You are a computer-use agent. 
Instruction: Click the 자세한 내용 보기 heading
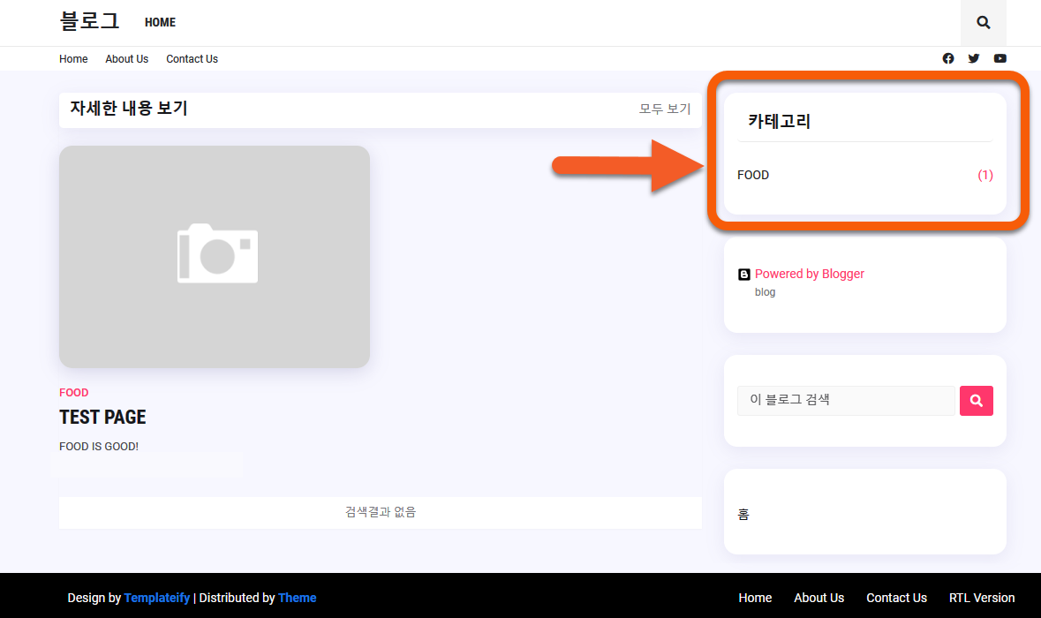click(x=129, y=109)
